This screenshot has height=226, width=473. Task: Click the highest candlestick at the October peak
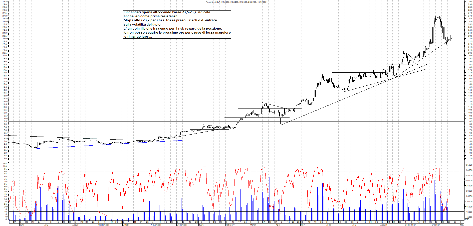438,17
